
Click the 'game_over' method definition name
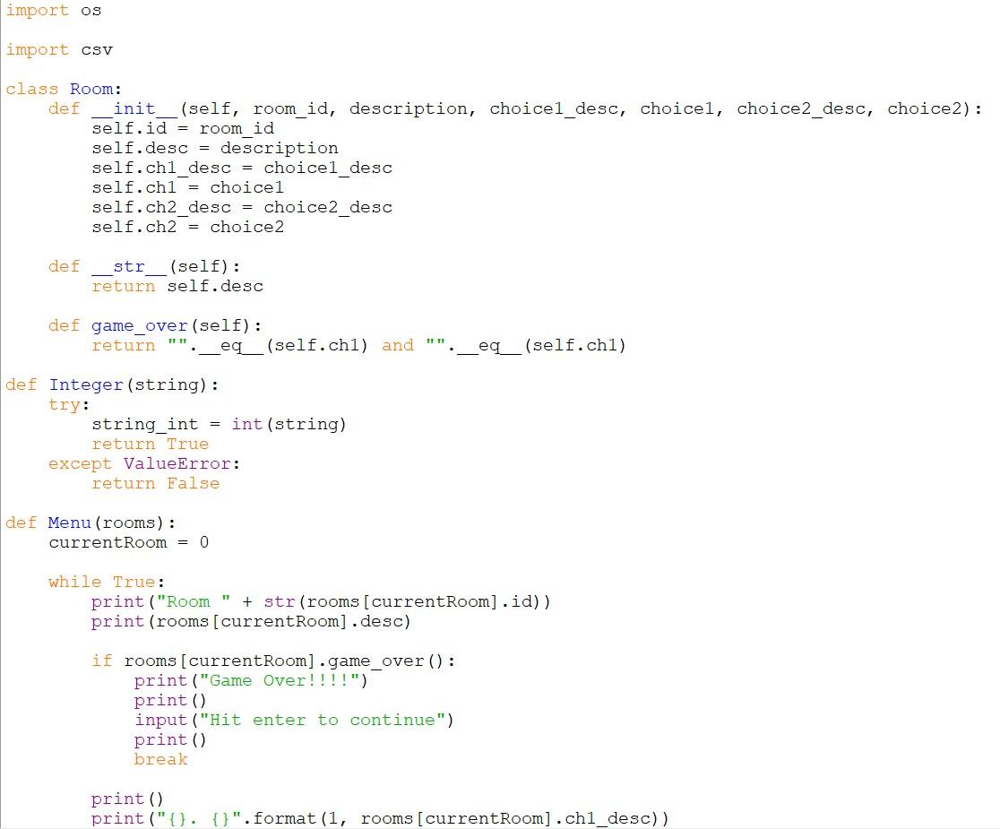(x=140, y=326)
